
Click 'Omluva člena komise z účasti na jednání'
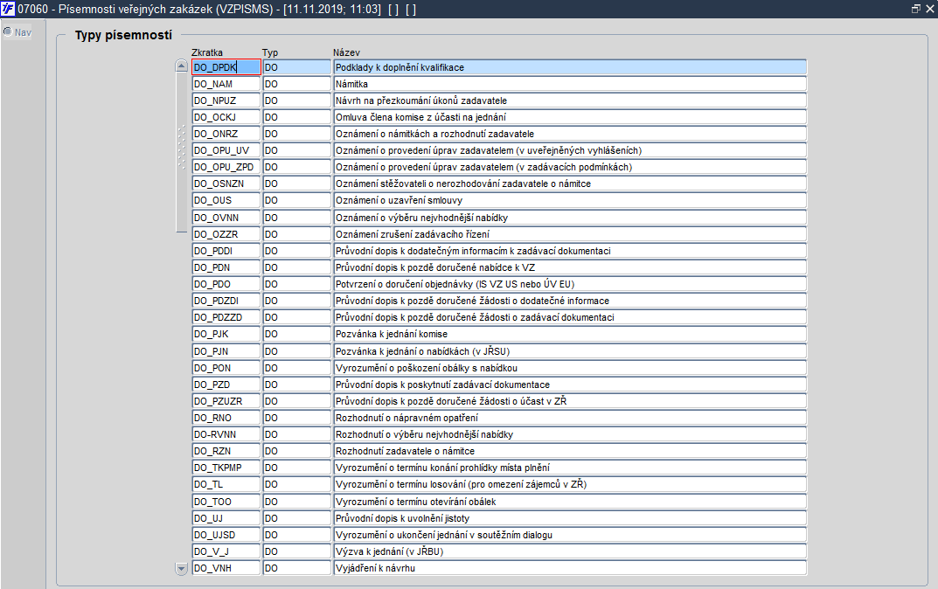(x=570, y=117)
